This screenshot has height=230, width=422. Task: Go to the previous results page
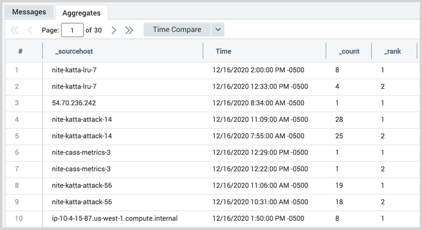click(x=30, y=30)
